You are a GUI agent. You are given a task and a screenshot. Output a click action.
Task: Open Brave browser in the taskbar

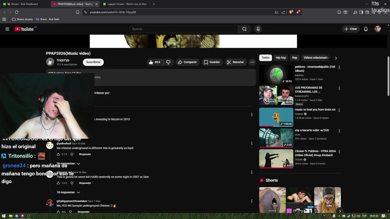(22, 216)
